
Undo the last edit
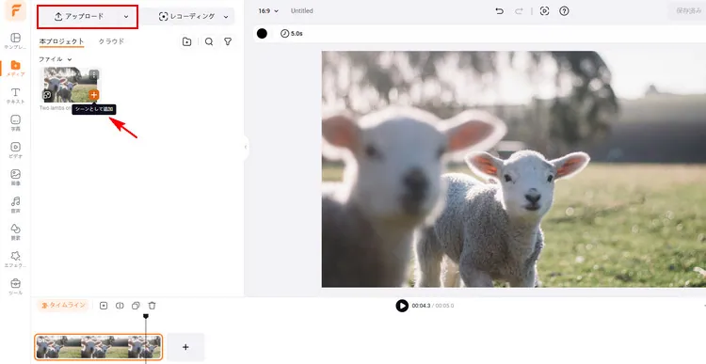coord(499,11)
